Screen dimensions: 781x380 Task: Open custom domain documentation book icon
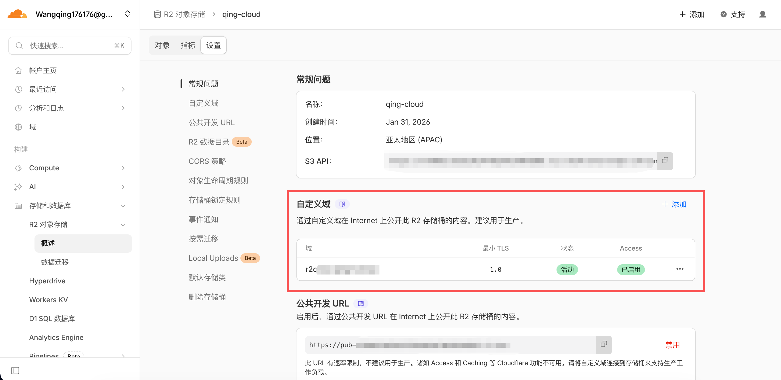pos(342,204)
